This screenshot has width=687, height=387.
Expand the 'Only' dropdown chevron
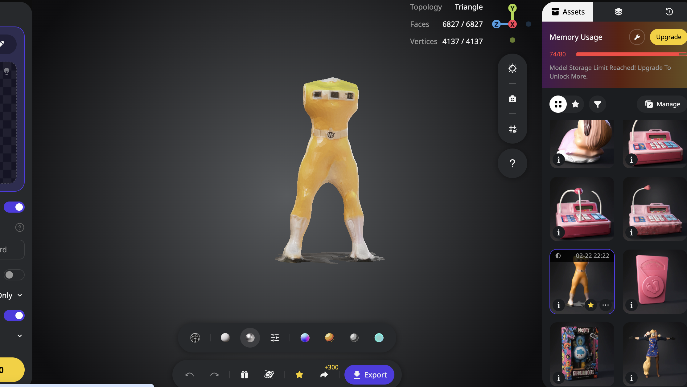pyautogui.click(x=20, y=295)
